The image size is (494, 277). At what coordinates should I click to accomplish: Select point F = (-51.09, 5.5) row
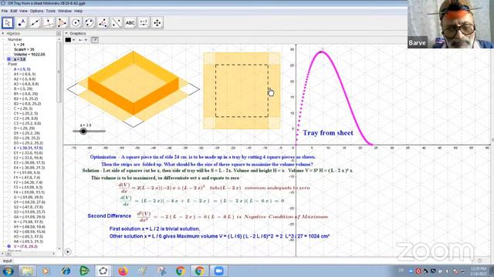[27, 172]
